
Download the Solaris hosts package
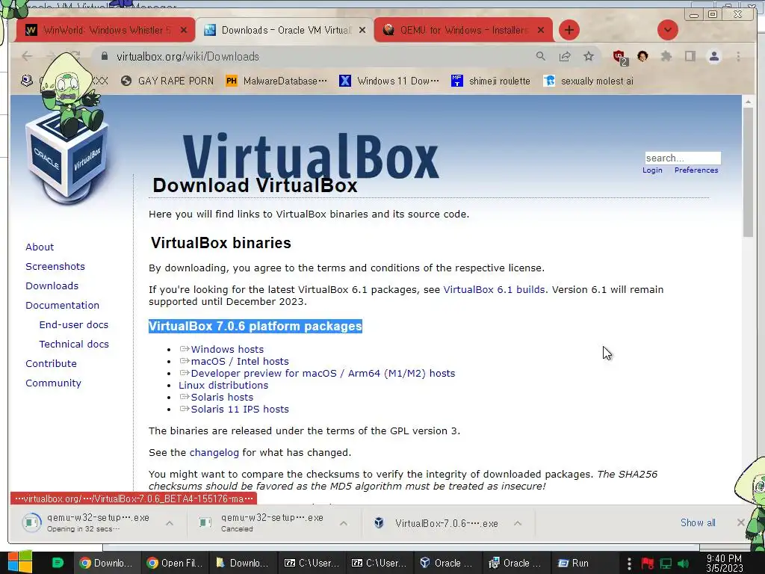(x=222, y=398)
